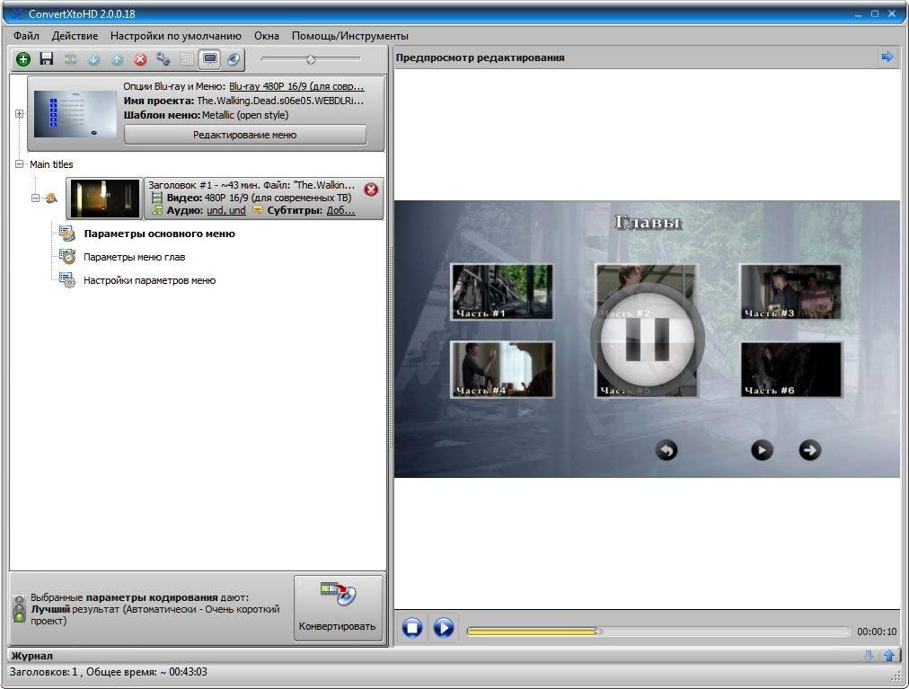Viewport: 909px width, 689px height.
Task: Click the play button in menu preview
Action: pos(762,450)
